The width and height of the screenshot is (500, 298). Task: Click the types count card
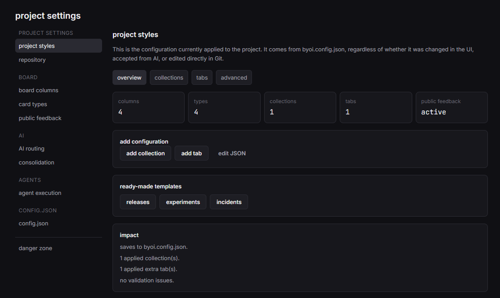pos(224,107)
